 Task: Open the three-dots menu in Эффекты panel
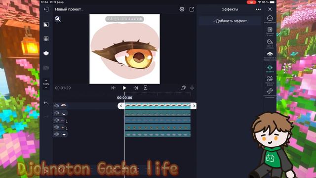[258, 9]
